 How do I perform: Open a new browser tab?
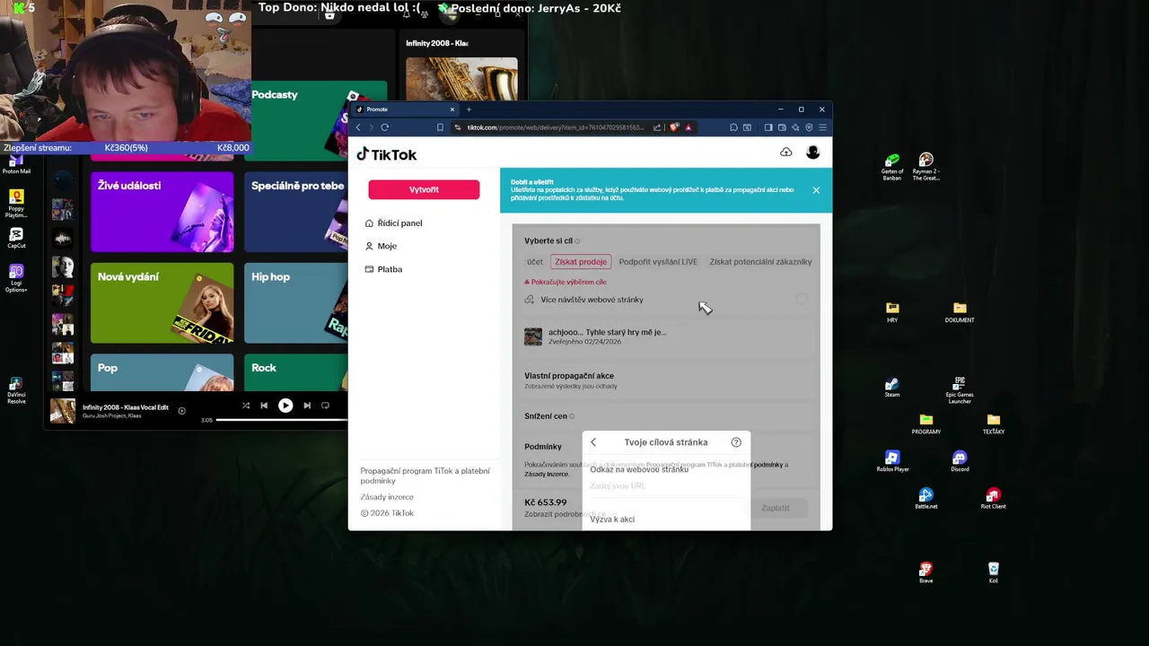click(469, 109)
